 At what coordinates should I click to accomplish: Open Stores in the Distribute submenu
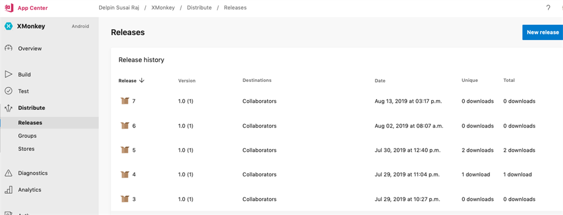click(x=26, y=148)
